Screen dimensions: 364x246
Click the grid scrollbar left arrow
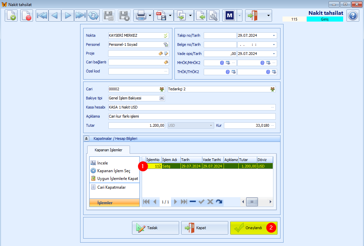click(243, 202)
